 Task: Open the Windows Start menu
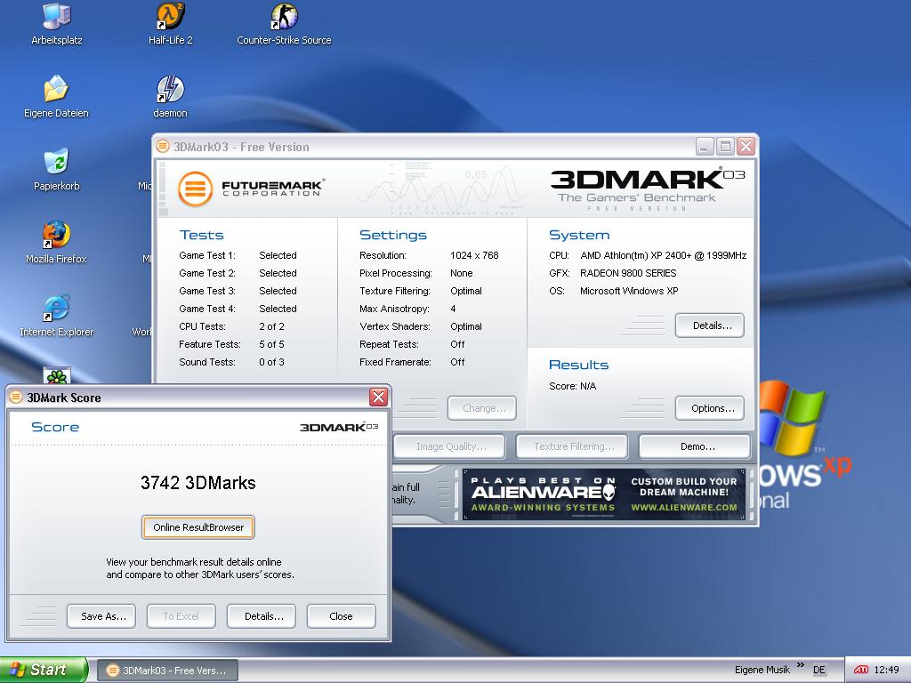pyautogui.click(x=44, y=670)
